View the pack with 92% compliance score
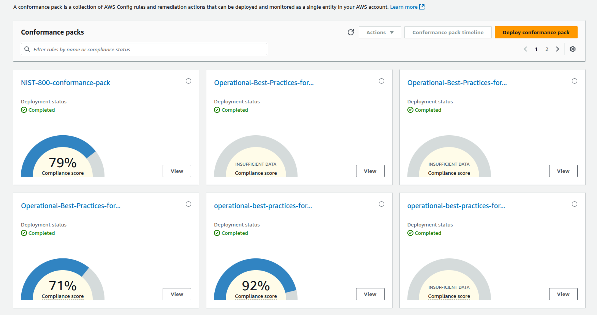 tap(370, 294)
